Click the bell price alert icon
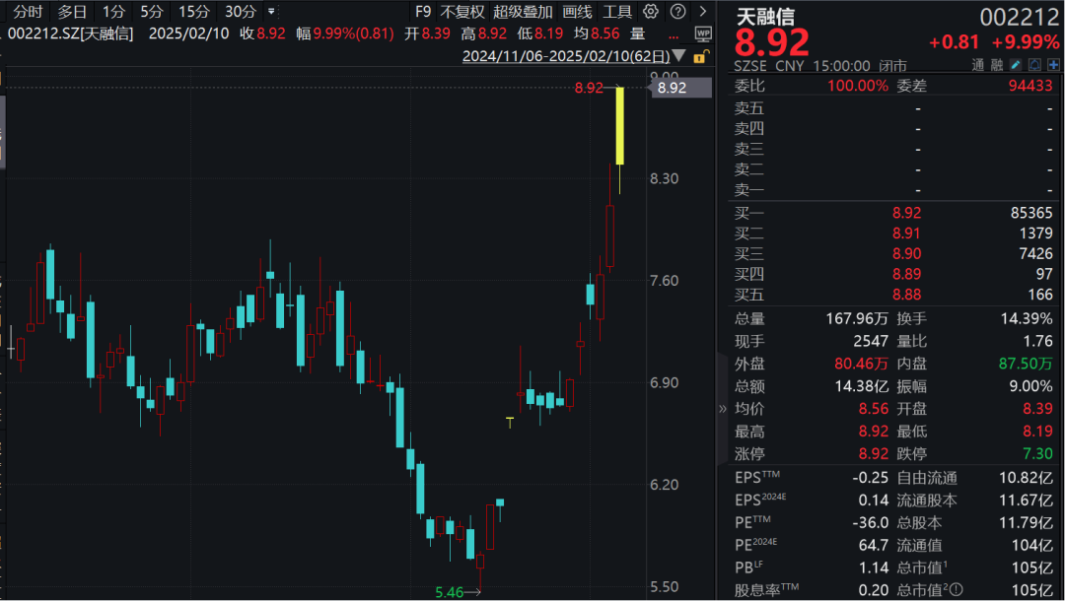This screenshot has height=601, width=1065. [1033, 65]
